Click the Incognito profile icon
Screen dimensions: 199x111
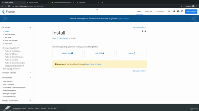click(193, 6)
